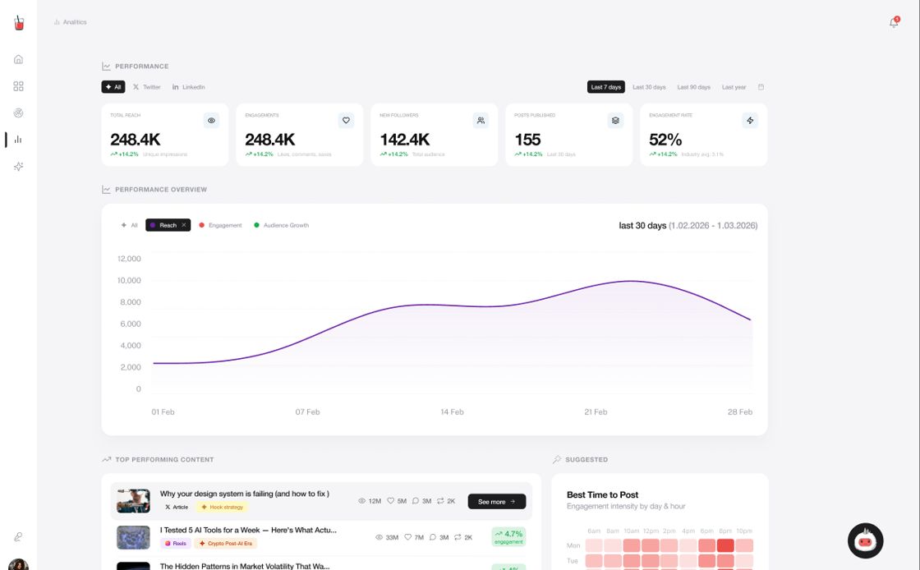
Task: Open the dashboard grid icon in sidebar
Action: coord(18,86)
